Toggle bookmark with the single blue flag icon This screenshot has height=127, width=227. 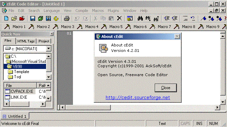(x=203, y=18)
